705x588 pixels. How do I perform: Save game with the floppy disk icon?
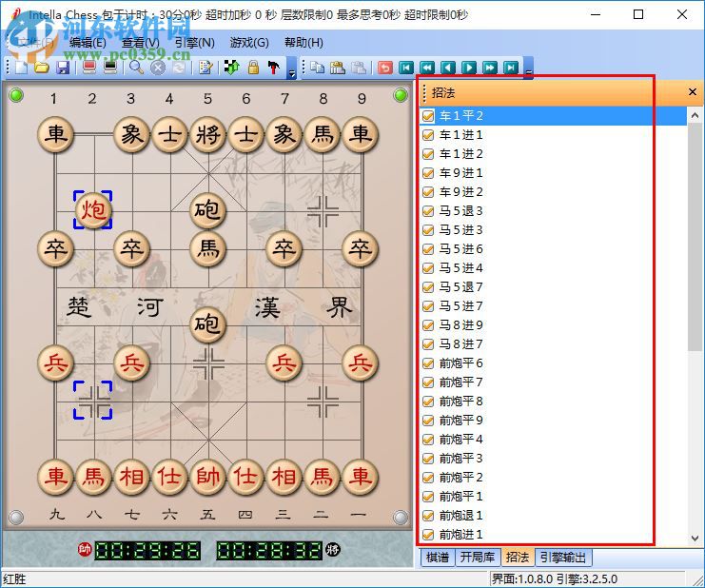point(63,68)
